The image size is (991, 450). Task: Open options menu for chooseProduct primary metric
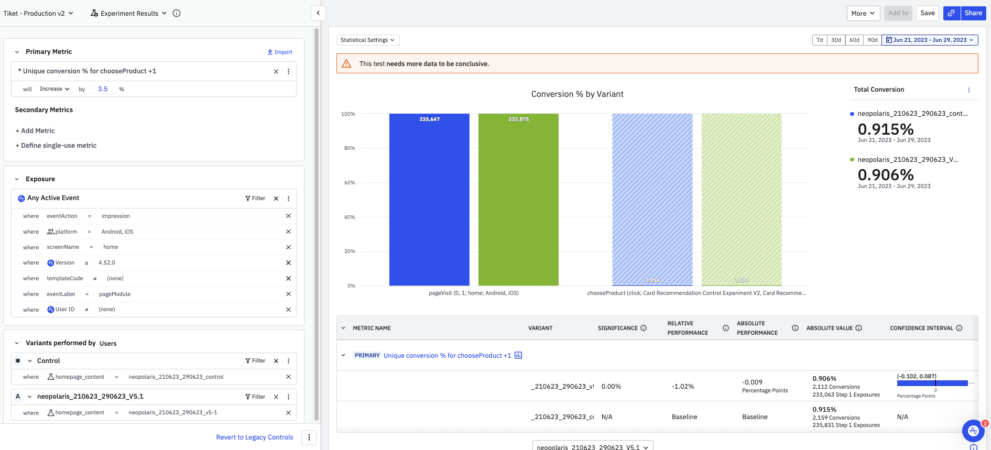pyautogui.click(x=288, y=72)
